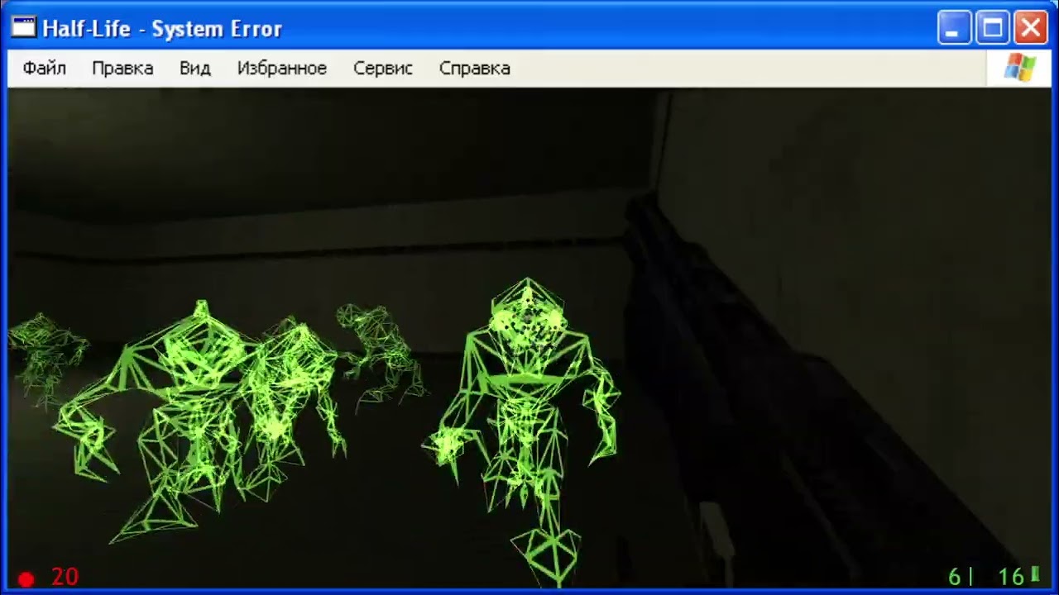Click the ammo clip count 6

tap(956, 577)
